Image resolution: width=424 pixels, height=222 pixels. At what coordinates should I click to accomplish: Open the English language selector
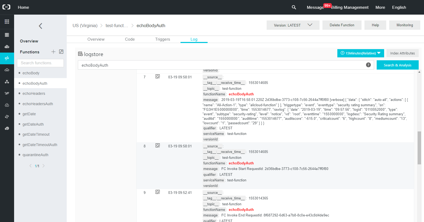pyautogui.click(x=399, y=7)
